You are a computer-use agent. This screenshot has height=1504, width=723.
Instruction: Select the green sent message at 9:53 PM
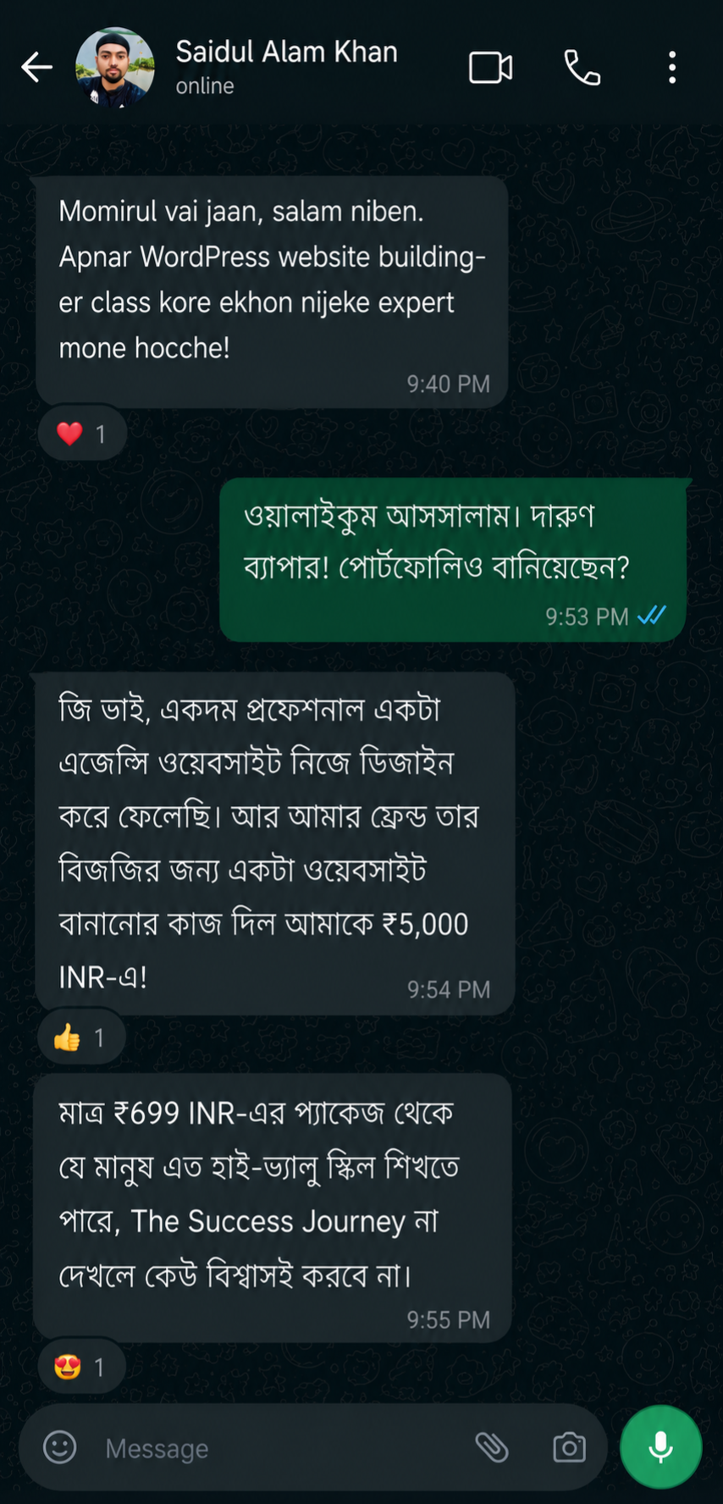click(453, 560)
